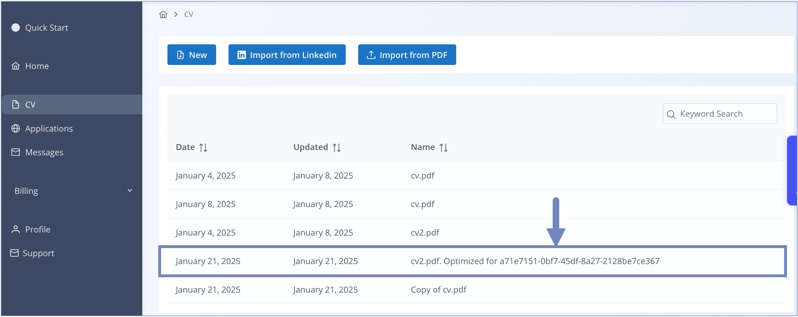Click the CV breadcrumb label
The image size is (798, 317).
click(x=189, y=14)
